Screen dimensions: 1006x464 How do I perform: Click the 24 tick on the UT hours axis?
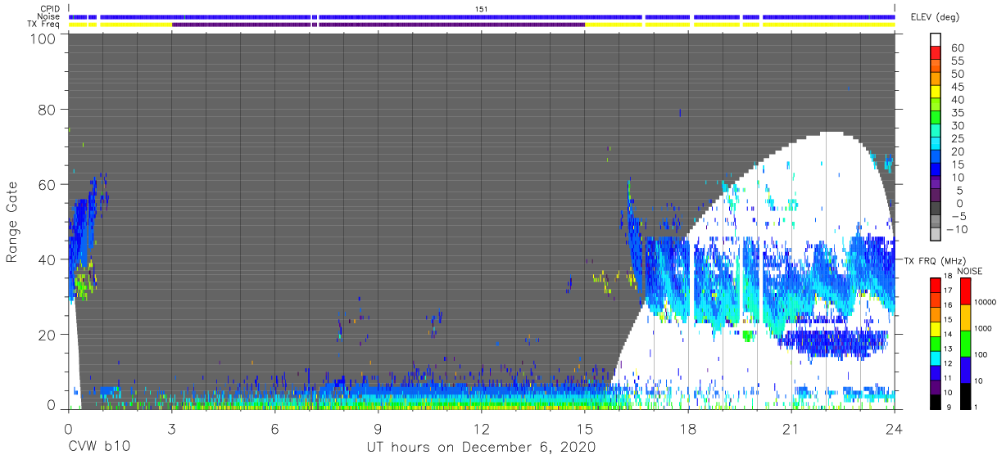(895, 429)
